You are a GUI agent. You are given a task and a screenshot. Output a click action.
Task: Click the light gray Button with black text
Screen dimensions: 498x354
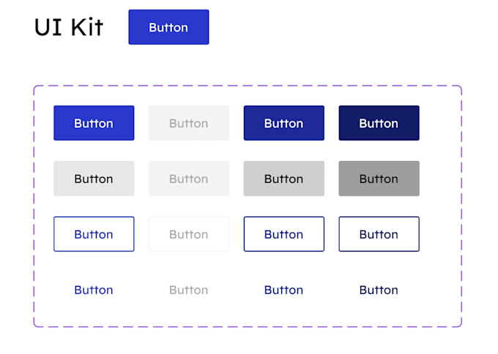tap(94, 178)
